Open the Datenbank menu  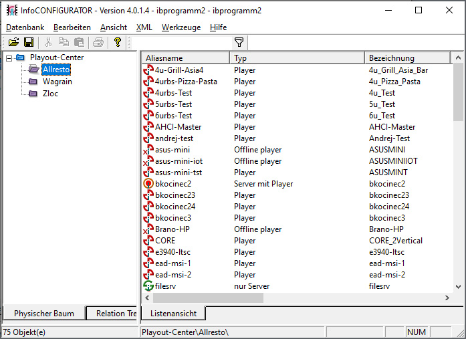25,27
